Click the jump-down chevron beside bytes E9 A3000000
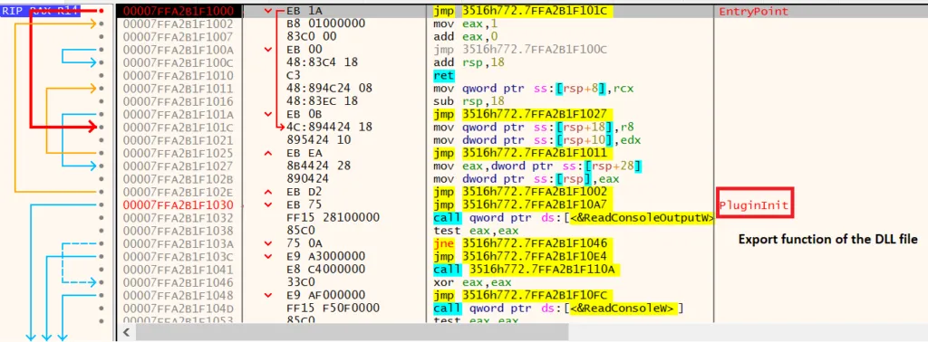The width and height of the screenshot is (928, 342). pos(268,256)
